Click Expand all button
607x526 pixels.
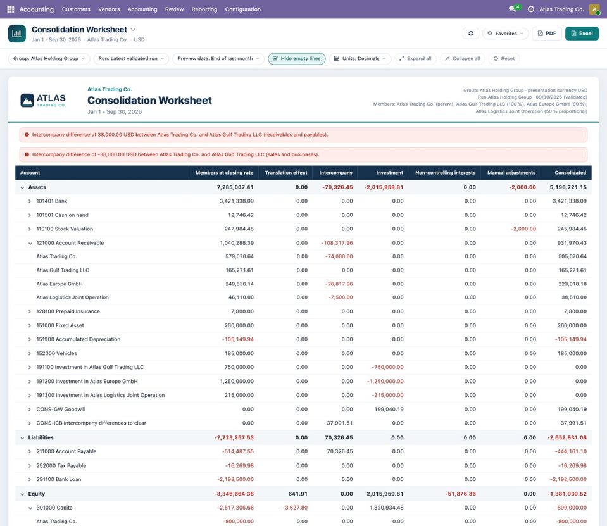(x=415, y=59)
